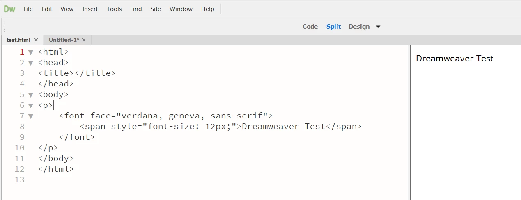This screenshot has width=521, height=200.
Task: Collapse the font tag on line 7
Action: (x=30, y=116)
